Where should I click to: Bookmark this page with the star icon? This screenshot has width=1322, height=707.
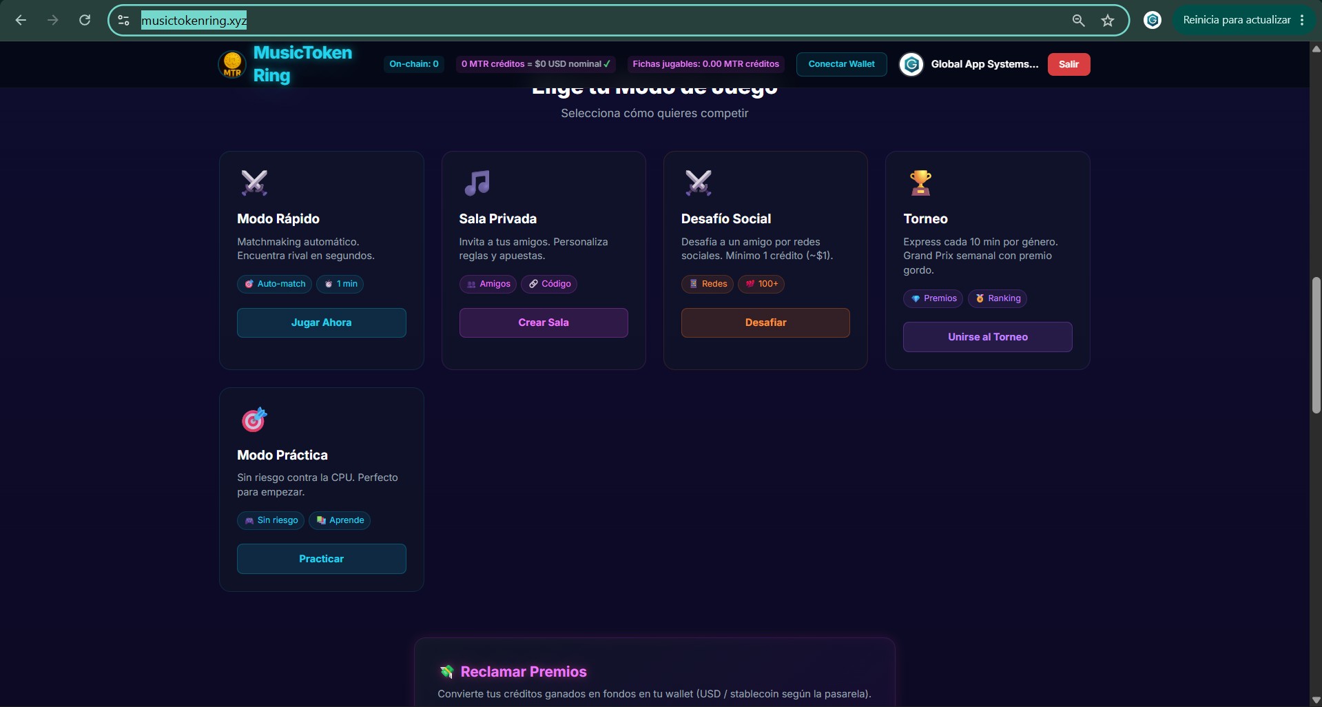[x=1108, y=21]
